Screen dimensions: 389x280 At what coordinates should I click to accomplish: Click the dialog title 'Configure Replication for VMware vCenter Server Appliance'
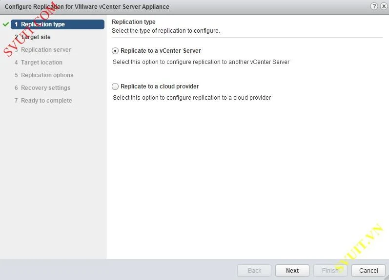point(87,7)
